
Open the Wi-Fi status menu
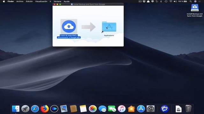coord(171,1)
